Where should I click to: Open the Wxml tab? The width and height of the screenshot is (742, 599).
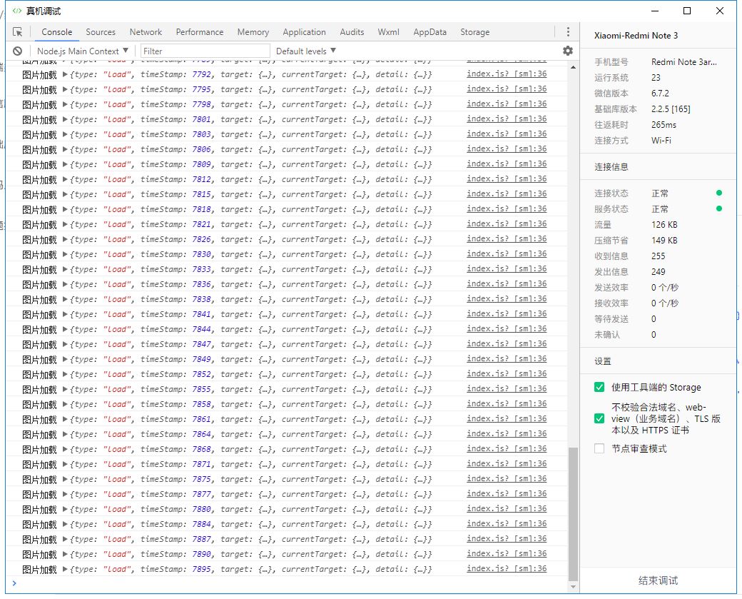tap(389, 31)
